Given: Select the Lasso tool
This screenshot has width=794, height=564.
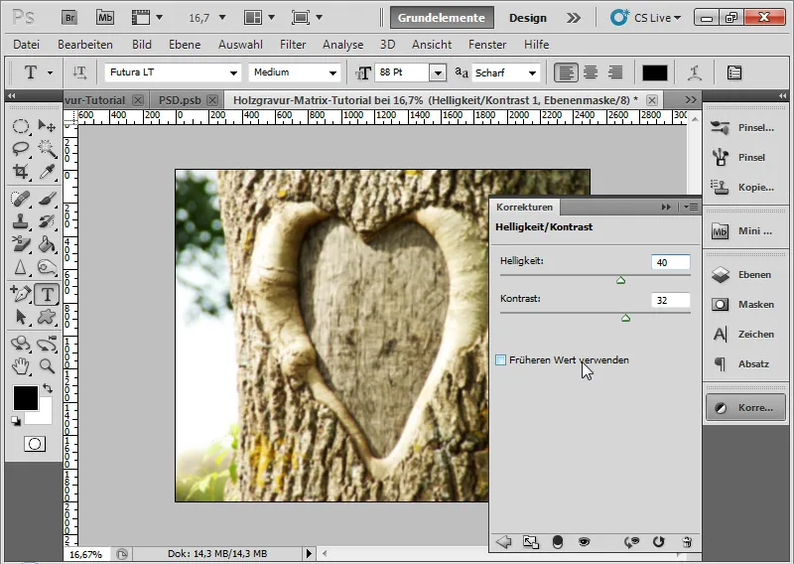Looking at the screenshot, I should tap(20, 149).
